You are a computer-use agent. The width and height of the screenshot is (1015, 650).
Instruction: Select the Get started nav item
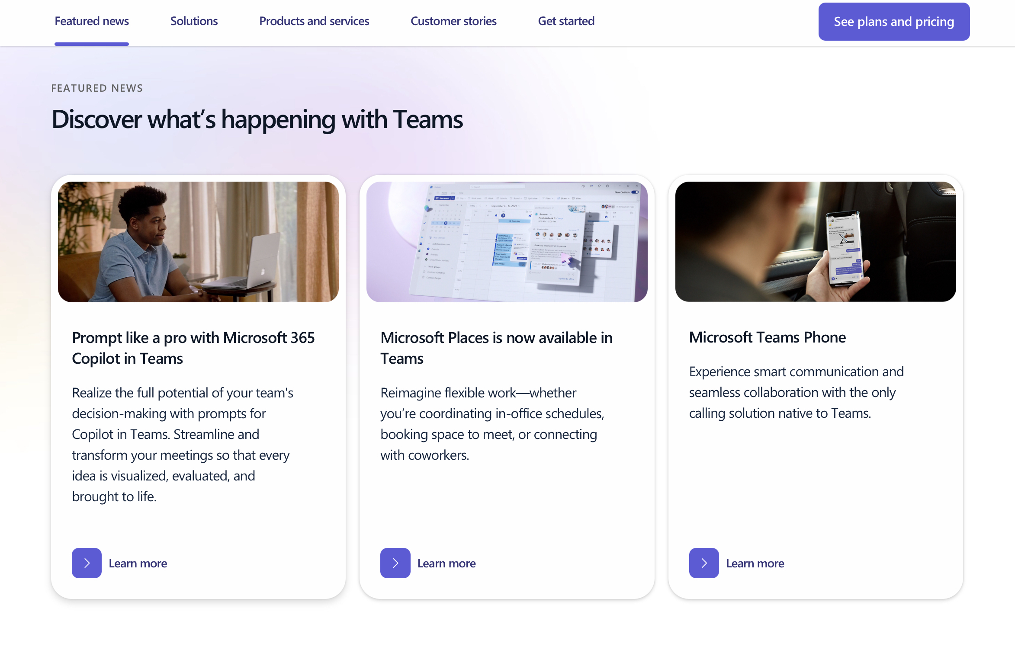point(566,21)
